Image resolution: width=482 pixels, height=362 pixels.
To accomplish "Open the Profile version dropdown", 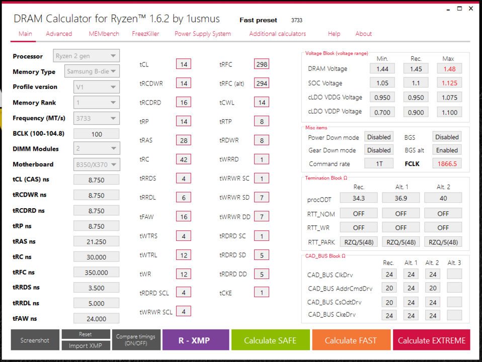I will (x=97, y=87).
